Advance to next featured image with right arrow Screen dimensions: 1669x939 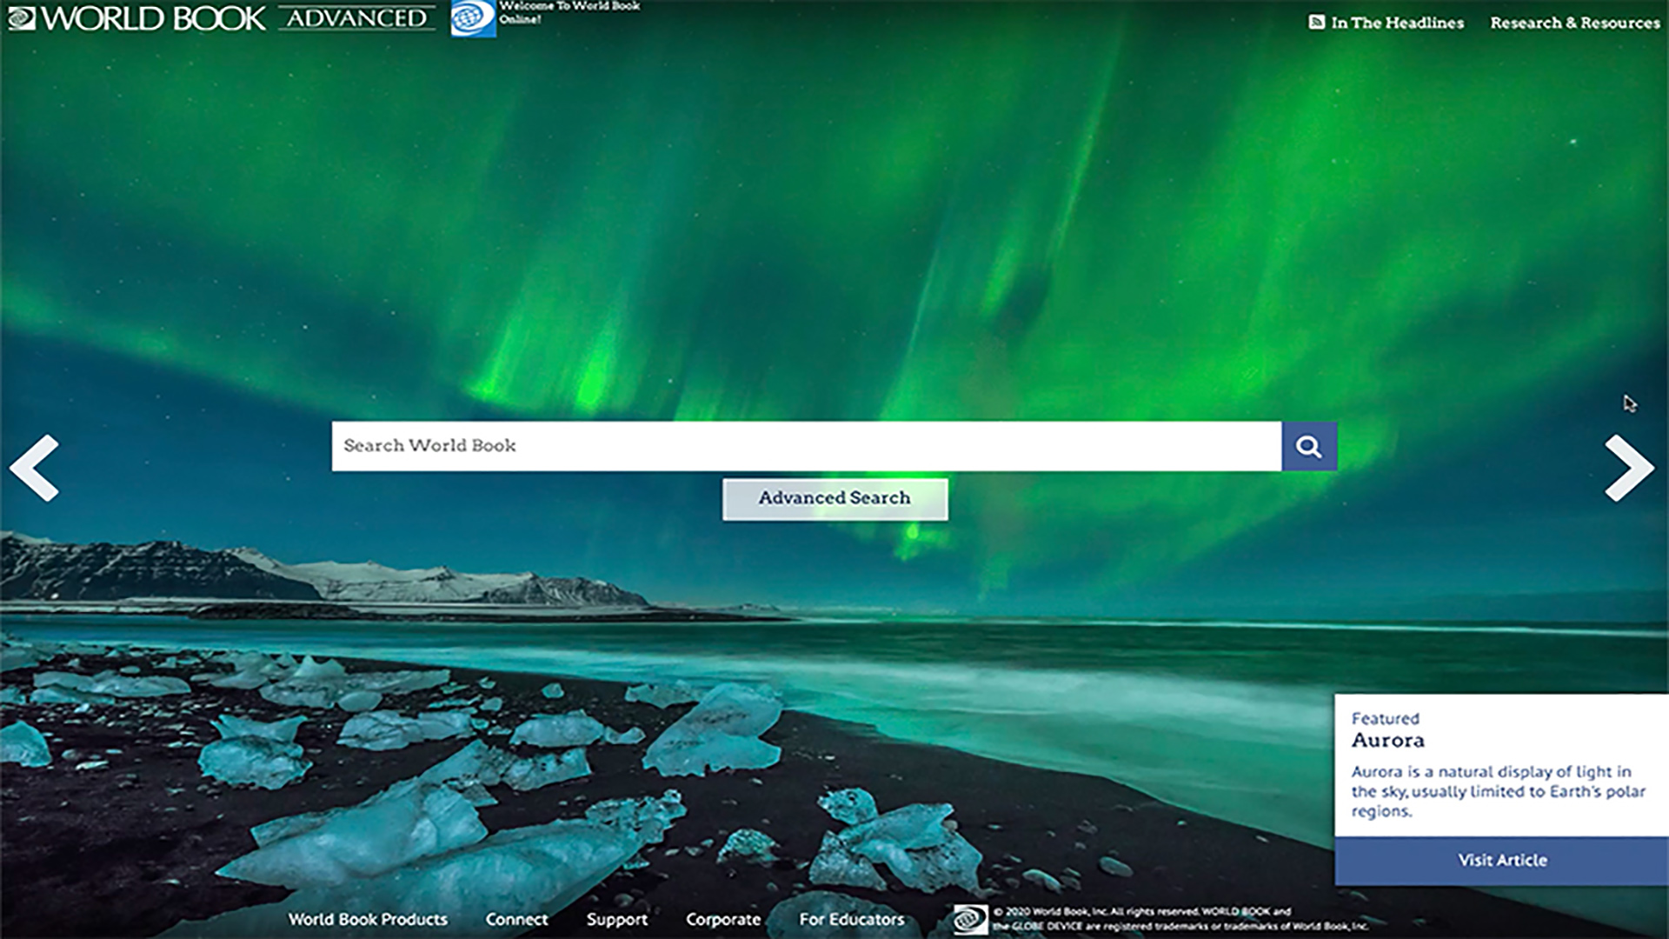tap(1628, 469)
